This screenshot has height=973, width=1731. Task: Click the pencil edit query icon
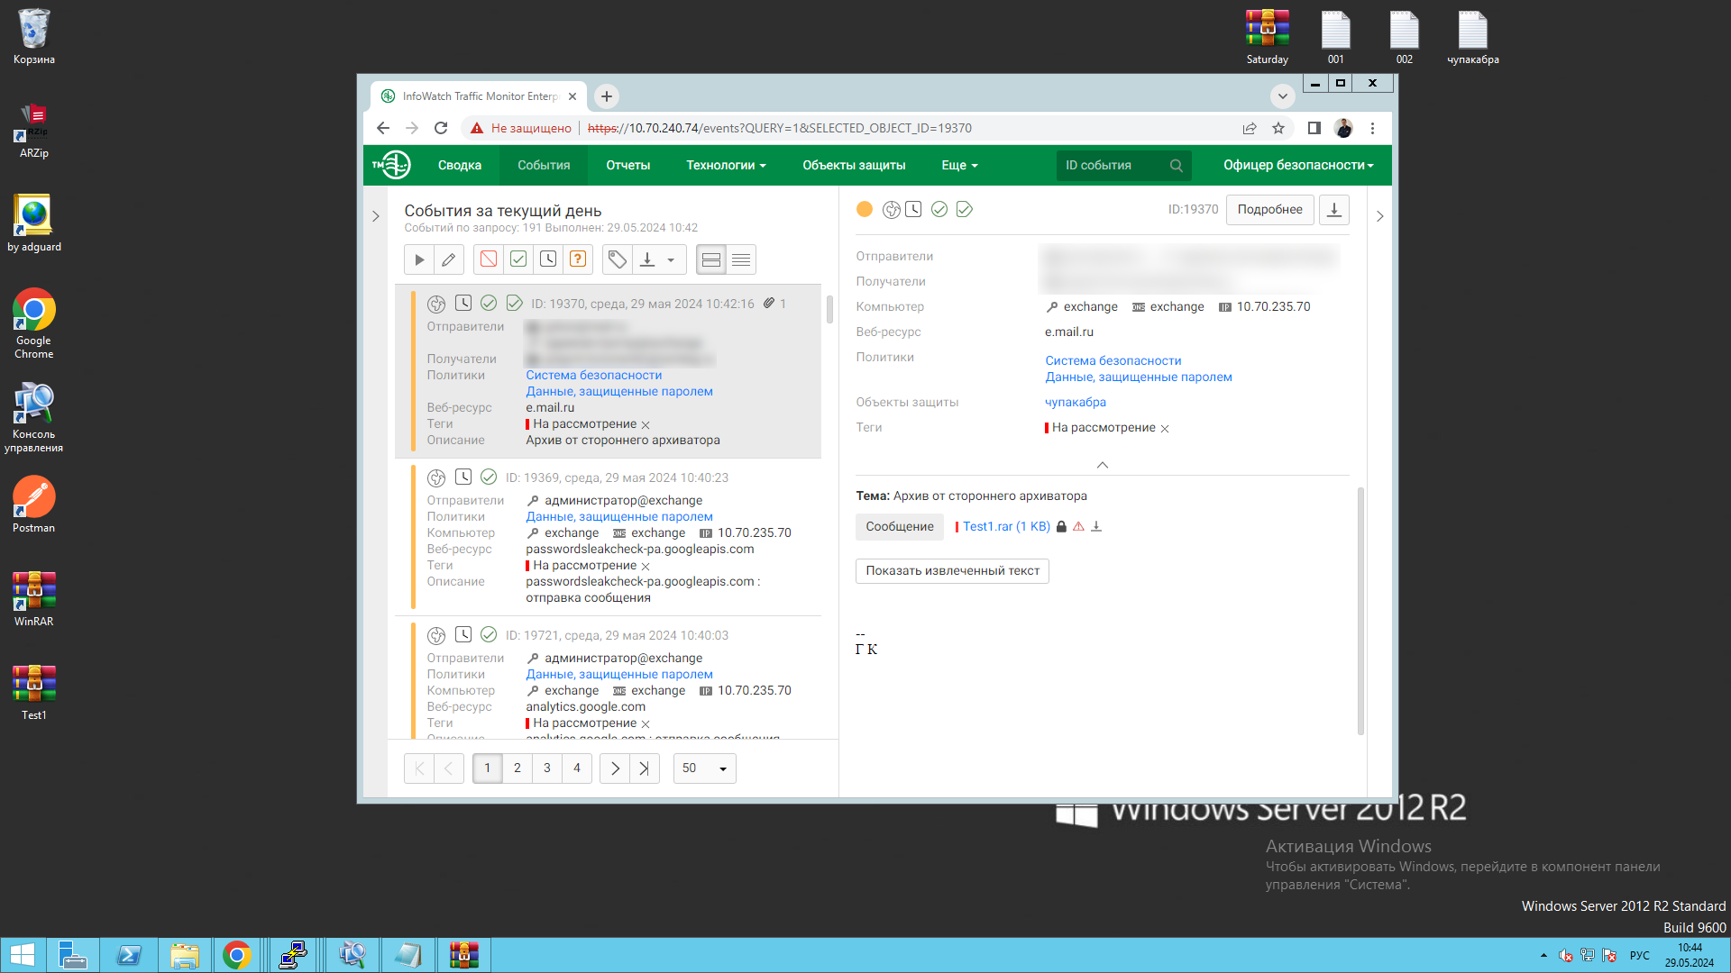[x=448, y=259]
